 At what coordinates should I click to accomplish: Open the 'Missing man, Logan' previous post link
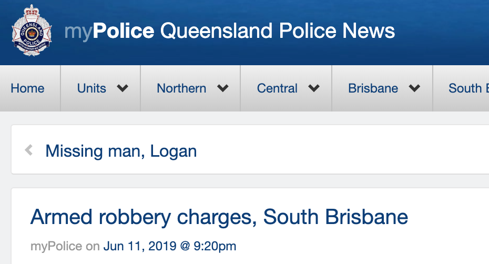pyautogui.click(x=121, y=151)
